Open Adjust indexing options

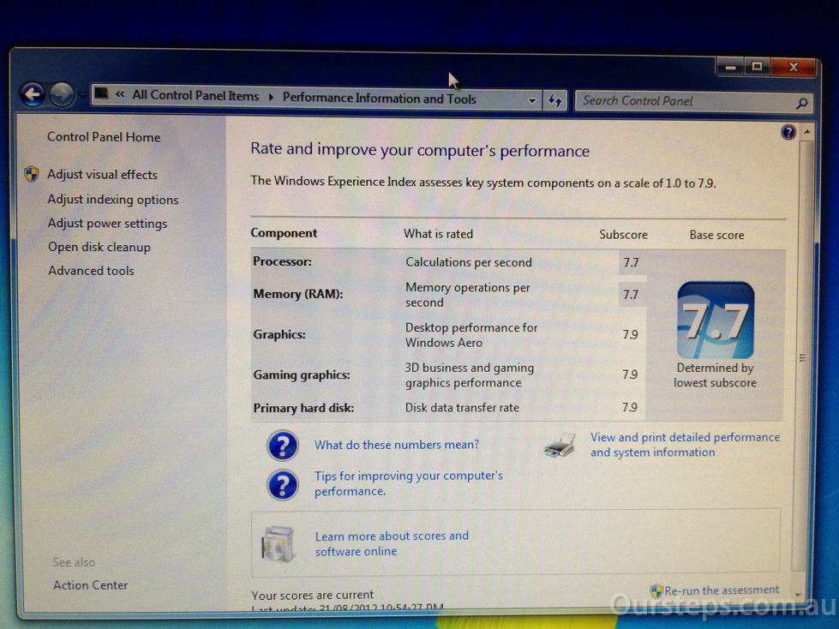pos(113,200)
